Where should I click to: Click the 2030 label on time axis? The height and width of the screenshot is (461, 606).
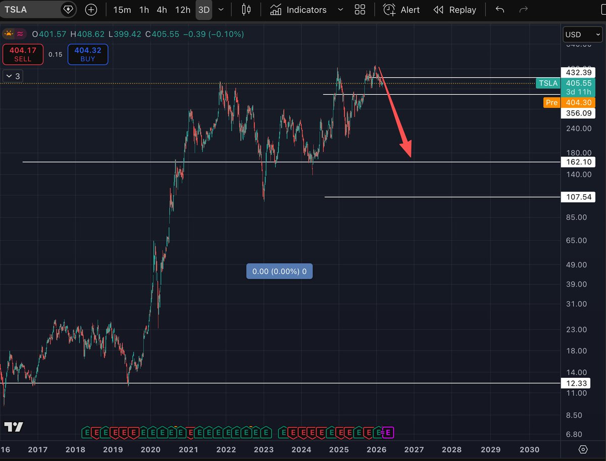tap(529, 449)
